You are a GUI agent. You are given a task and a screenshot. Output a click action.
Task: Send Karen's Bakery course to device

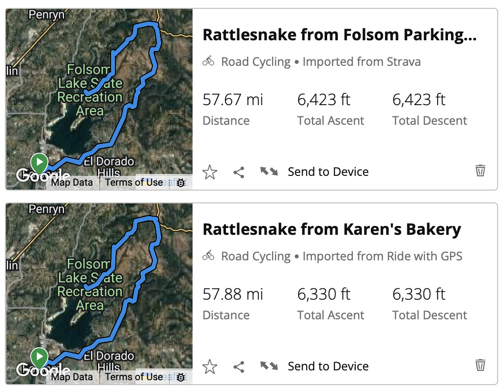tap(328, 366)
